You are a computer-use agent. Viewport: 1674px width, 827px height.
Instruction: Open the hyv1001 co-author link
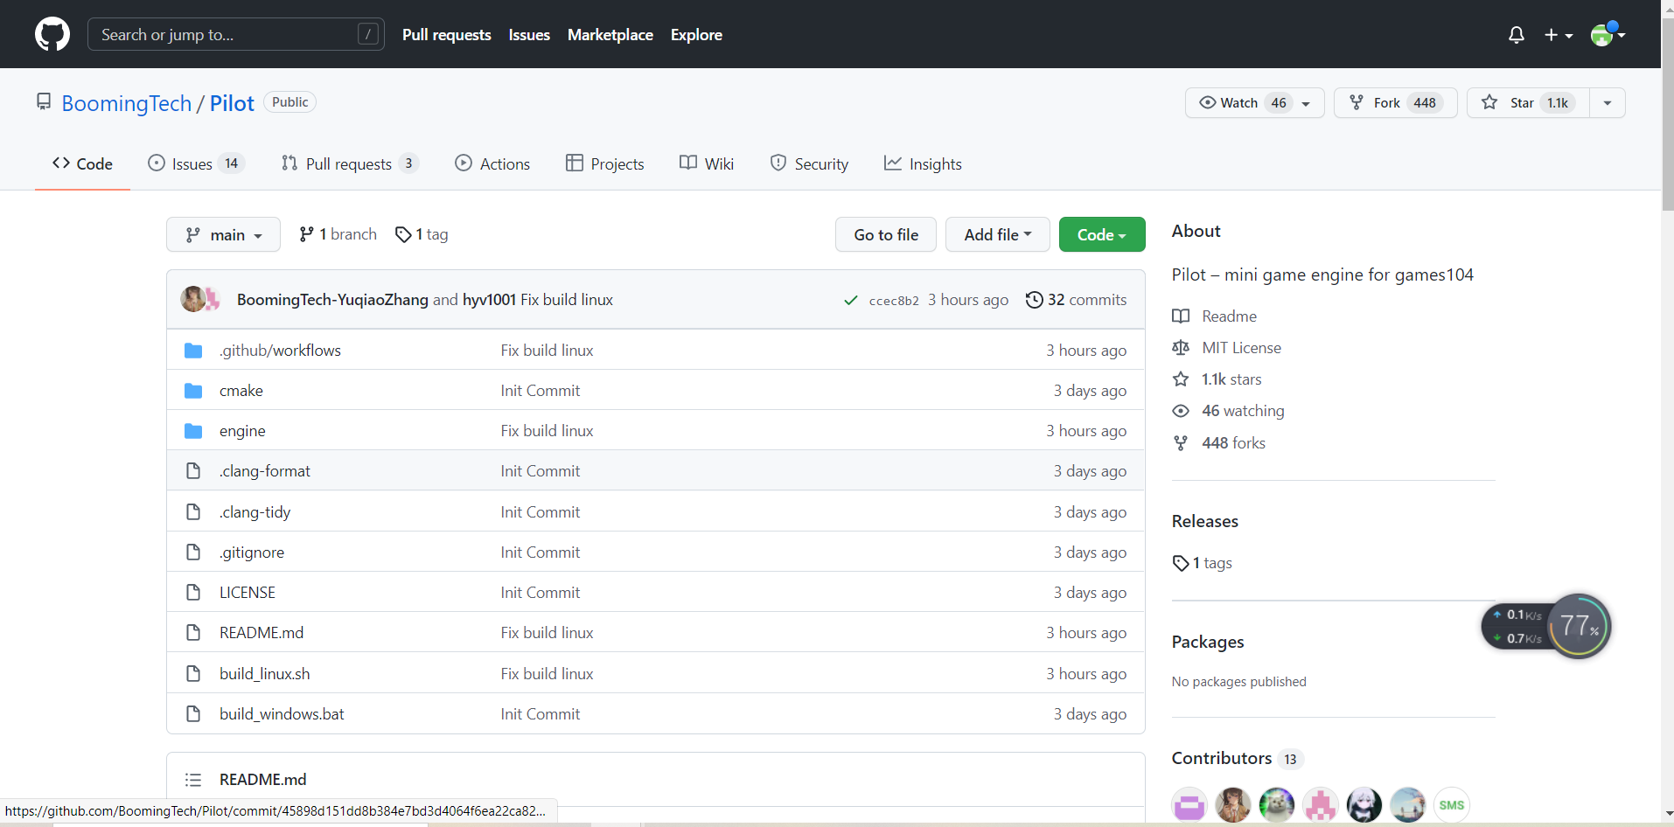489,300
